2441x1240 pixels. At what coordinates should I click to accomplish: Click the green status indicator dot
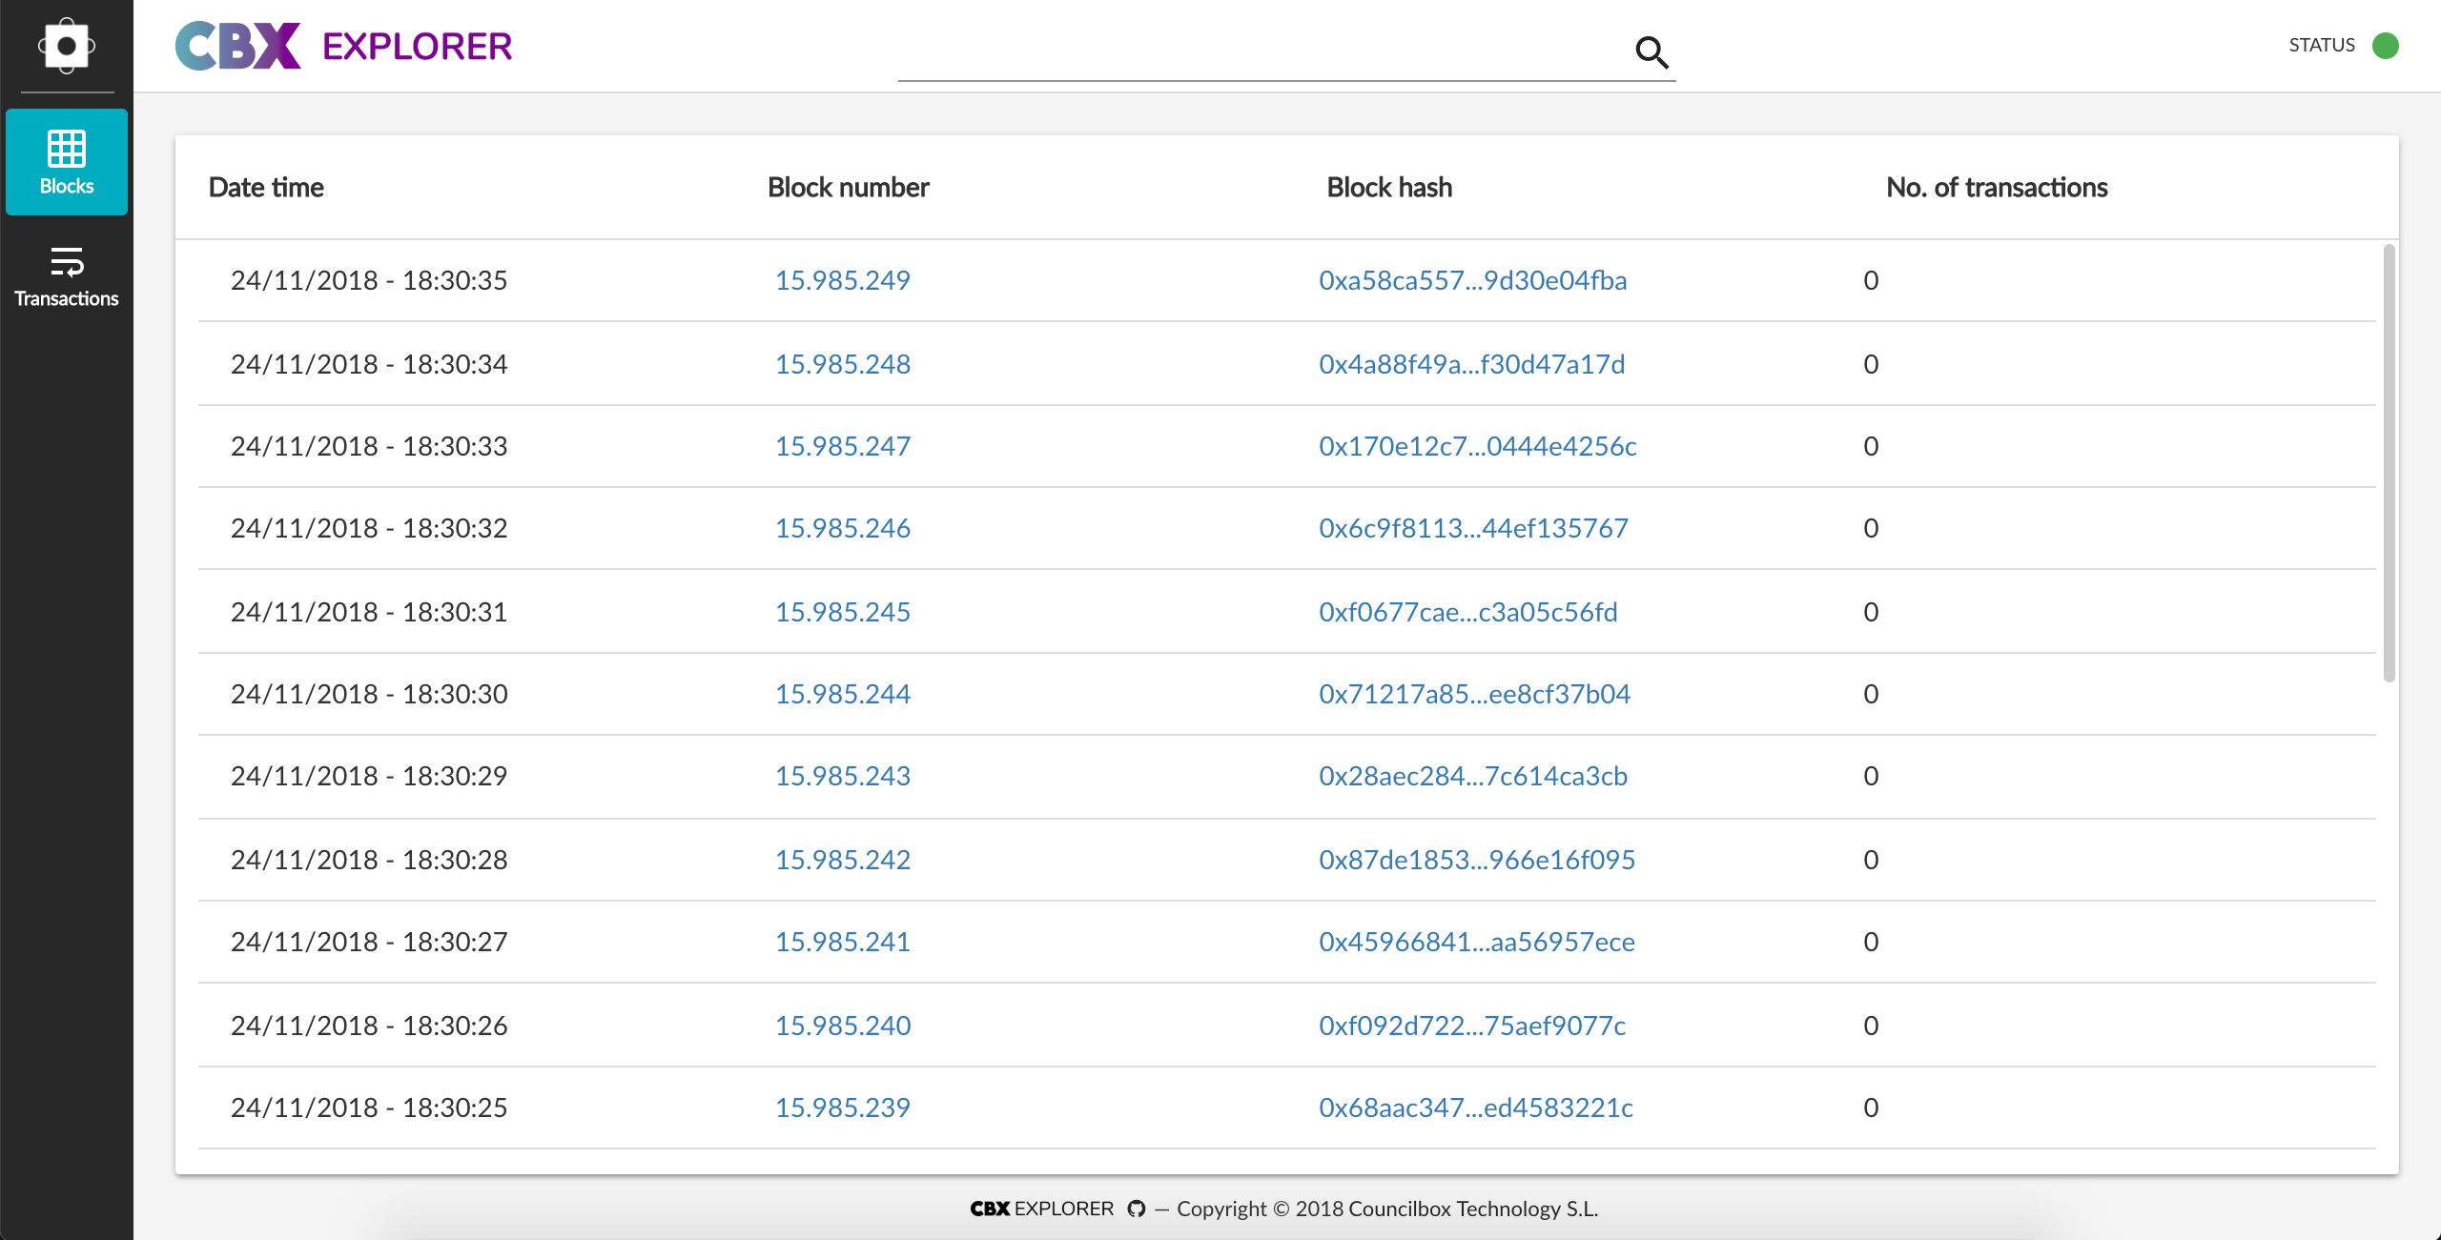pos(2385,45)
